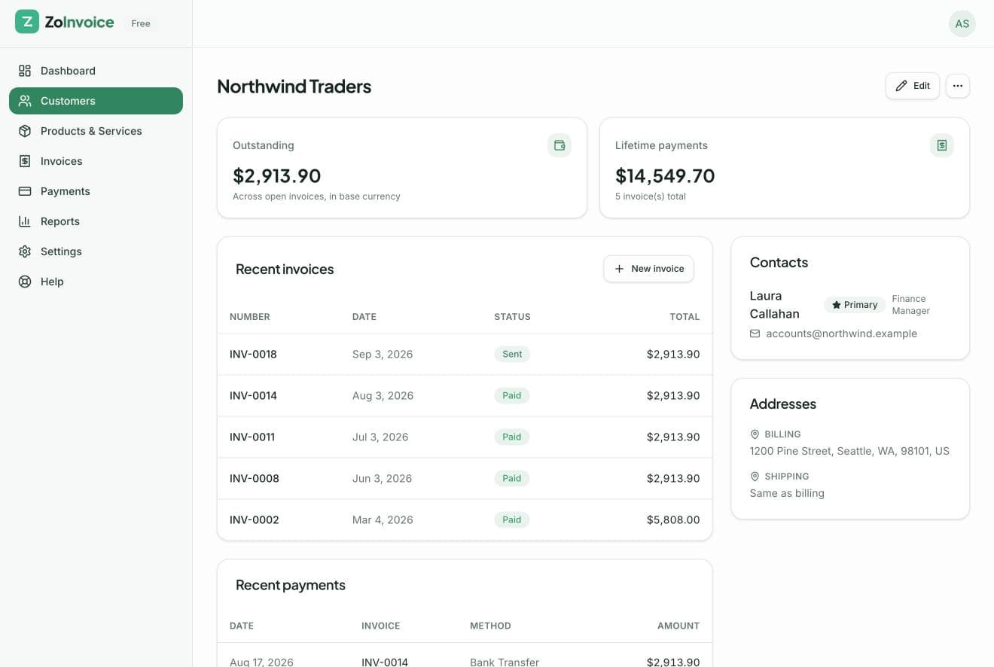The image size is (994, 667).
Task: Click the Help lifebuoy icon
Action: [x=25, y=282]
